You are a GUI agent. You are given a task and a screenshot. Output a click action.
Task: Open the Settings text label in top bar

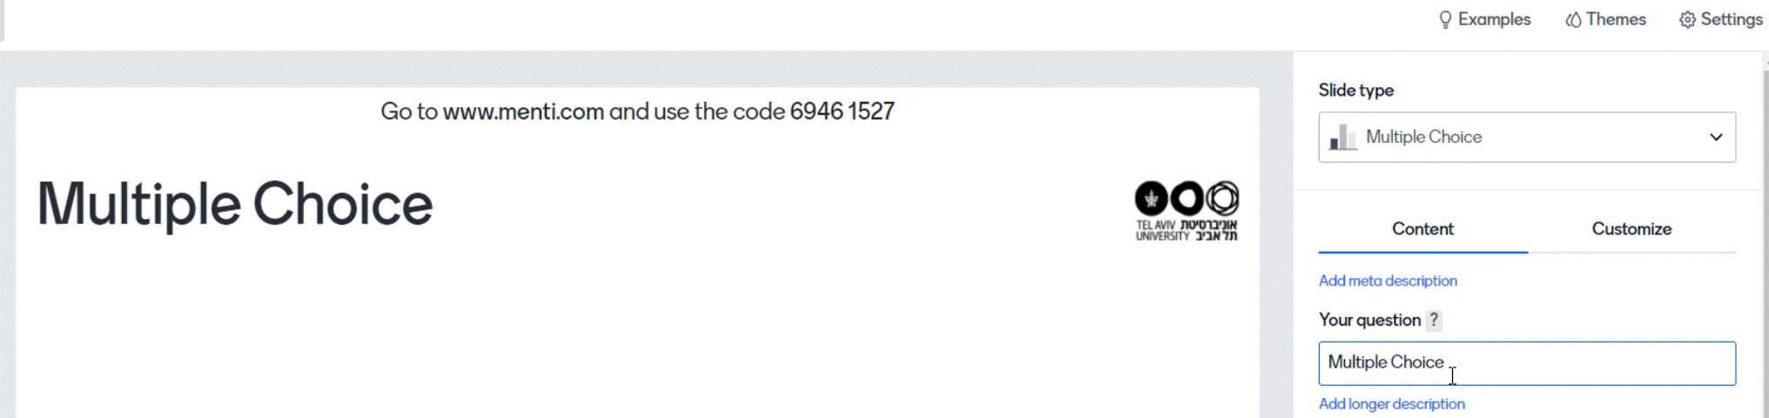point(1731,19)
